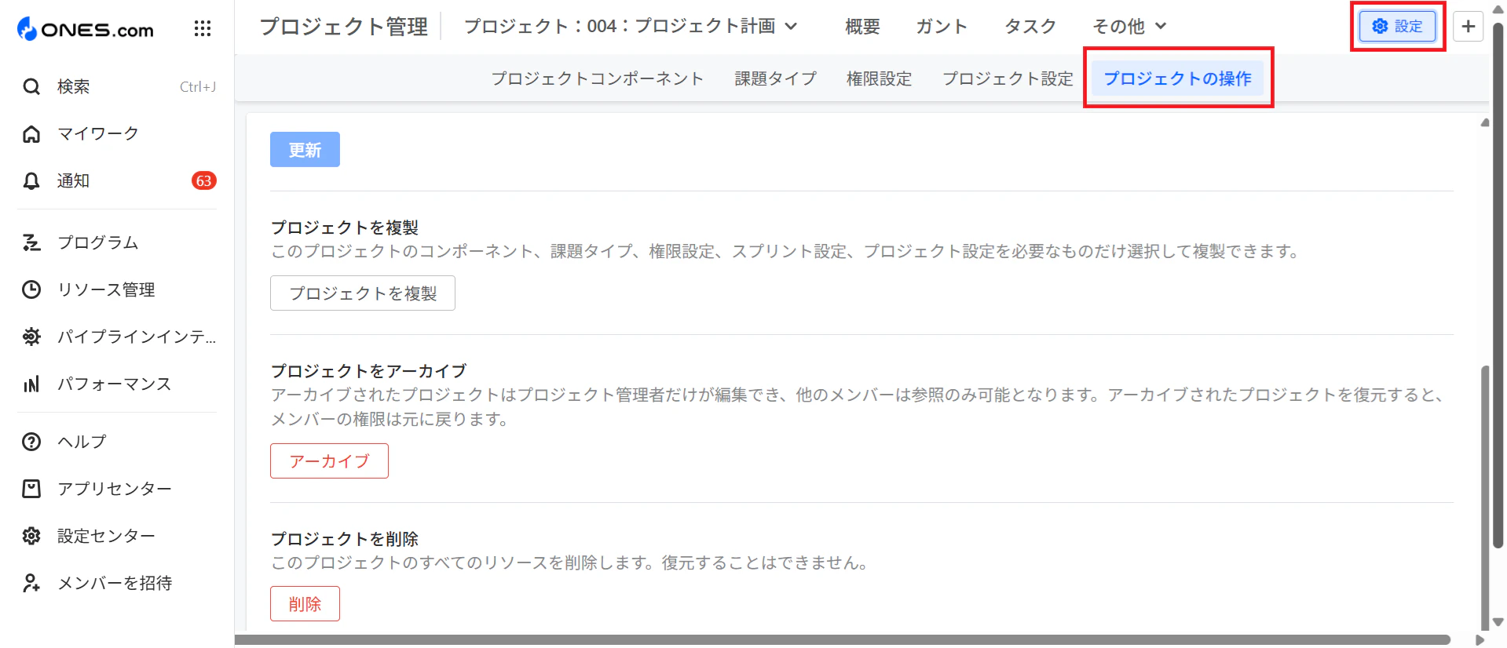
Task: Click プロジェクトを複製 button
Action: (x=363, y=293)
